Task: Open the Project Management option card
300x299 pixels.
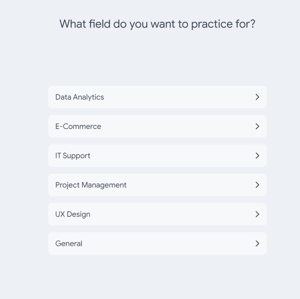Action: click(157, 185)
